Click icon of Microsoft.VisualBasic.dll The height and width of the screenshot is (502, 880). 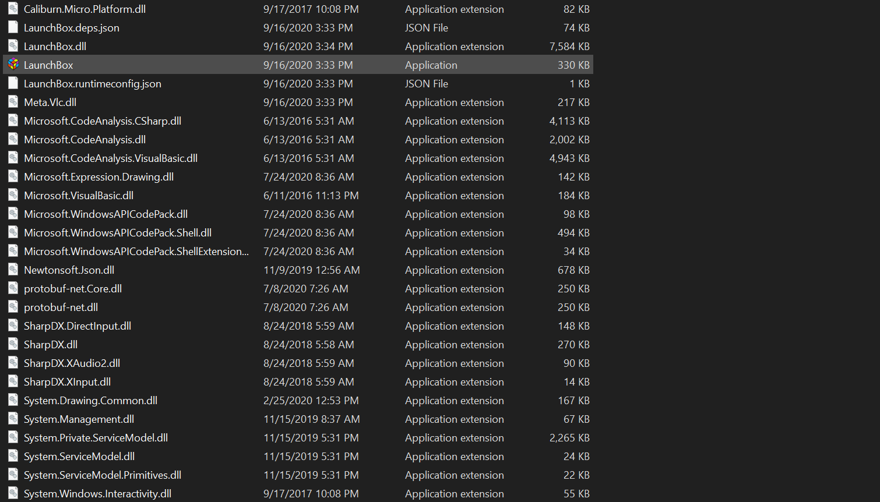click(13, 195)
